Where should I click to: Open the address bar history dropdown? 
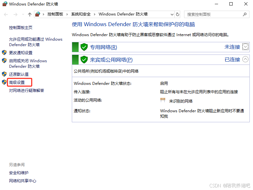[x=172, y=15]
